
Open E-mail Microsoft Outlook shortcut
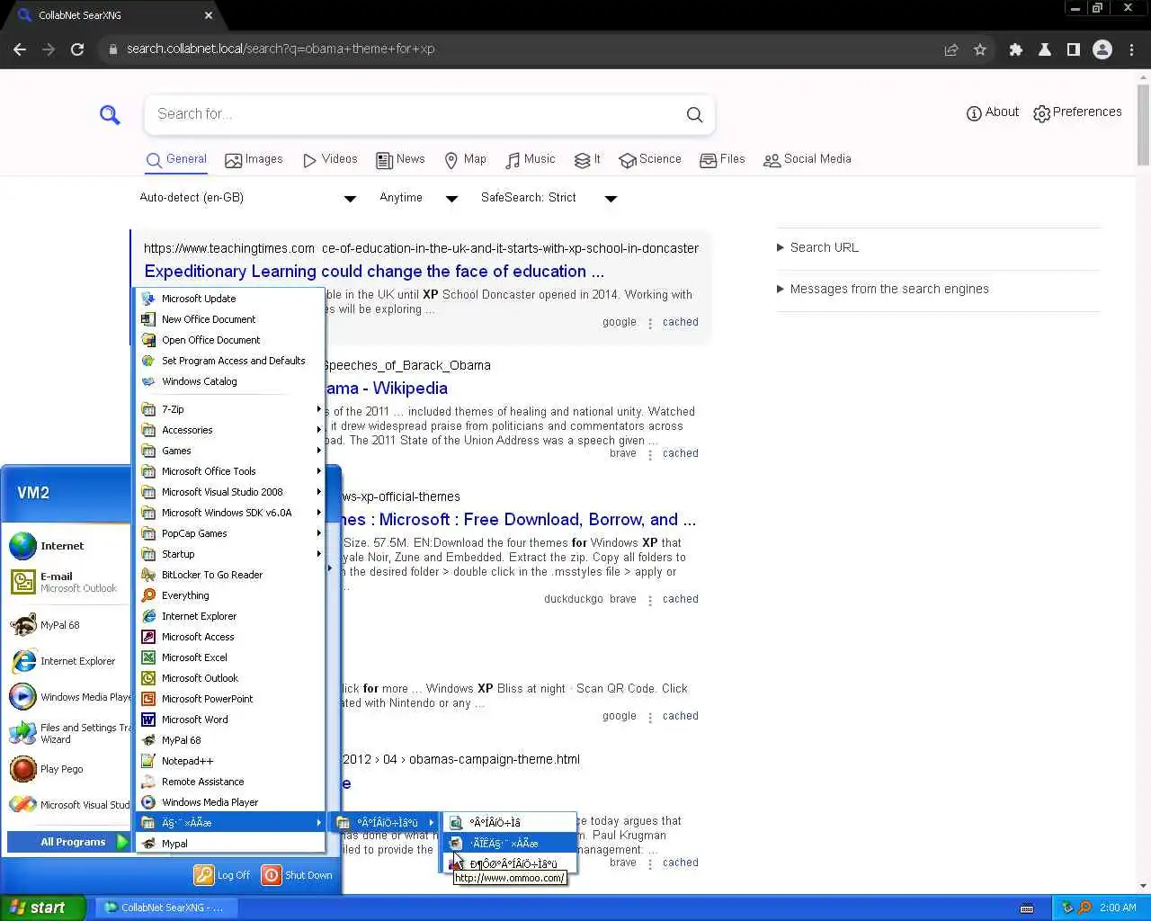pyautogui.click(x=68, y=582)
